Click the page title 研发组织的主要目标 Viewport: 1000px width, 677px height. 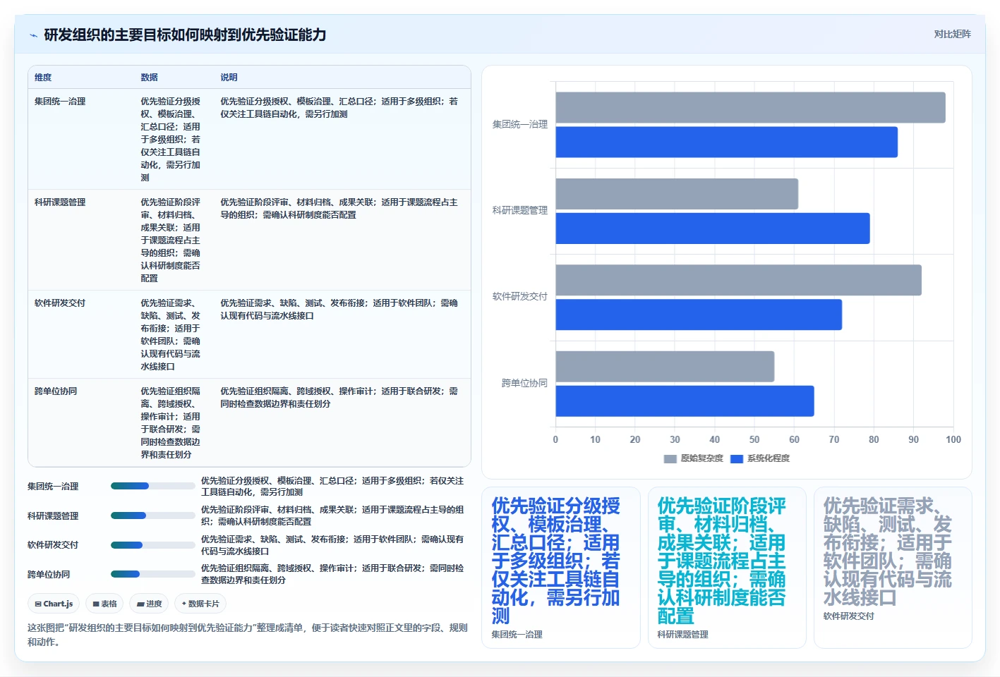[x=185, y=35]
